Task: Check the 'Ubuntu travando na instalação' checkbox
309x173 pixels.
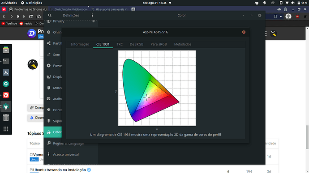Action: coord(31,170)
